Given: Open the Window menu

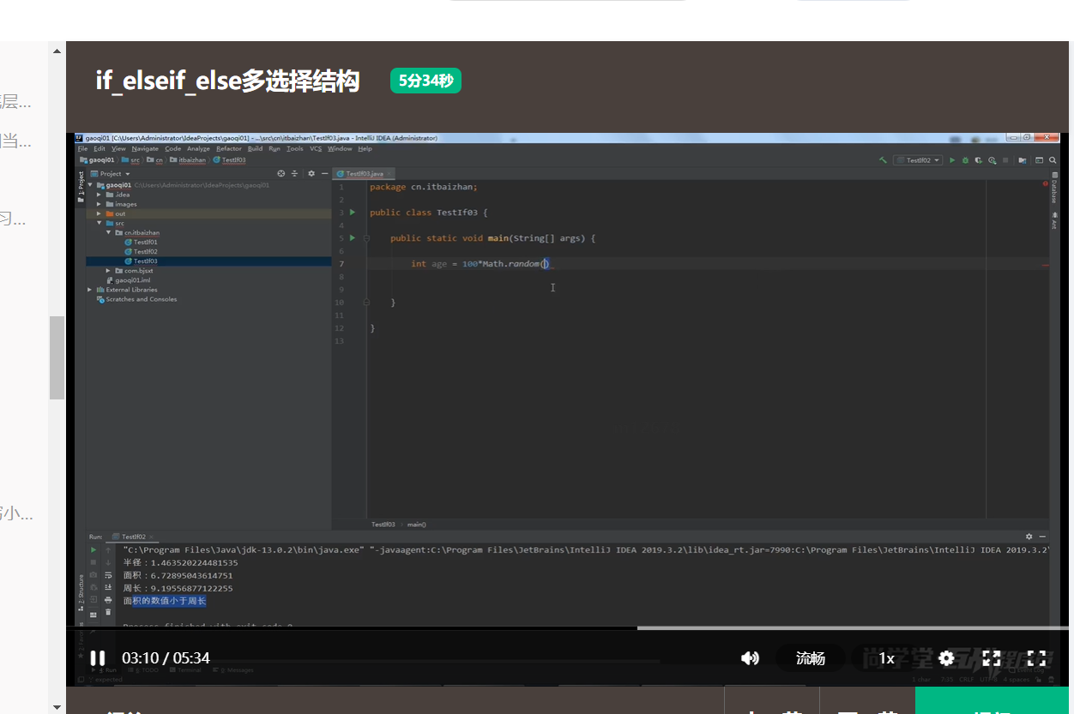Looking at the screenshot, I should 340,148.
